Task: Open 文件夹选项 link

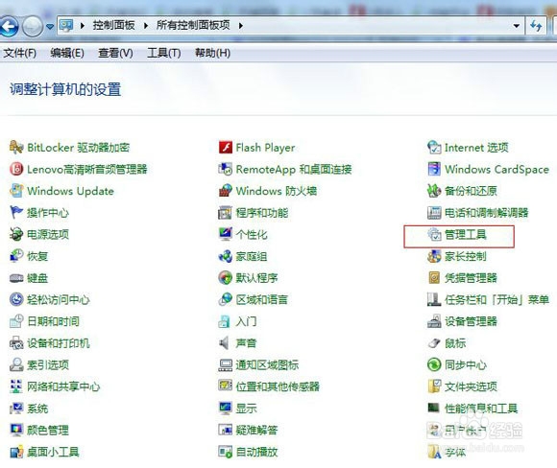Action: tap(471, 386)
